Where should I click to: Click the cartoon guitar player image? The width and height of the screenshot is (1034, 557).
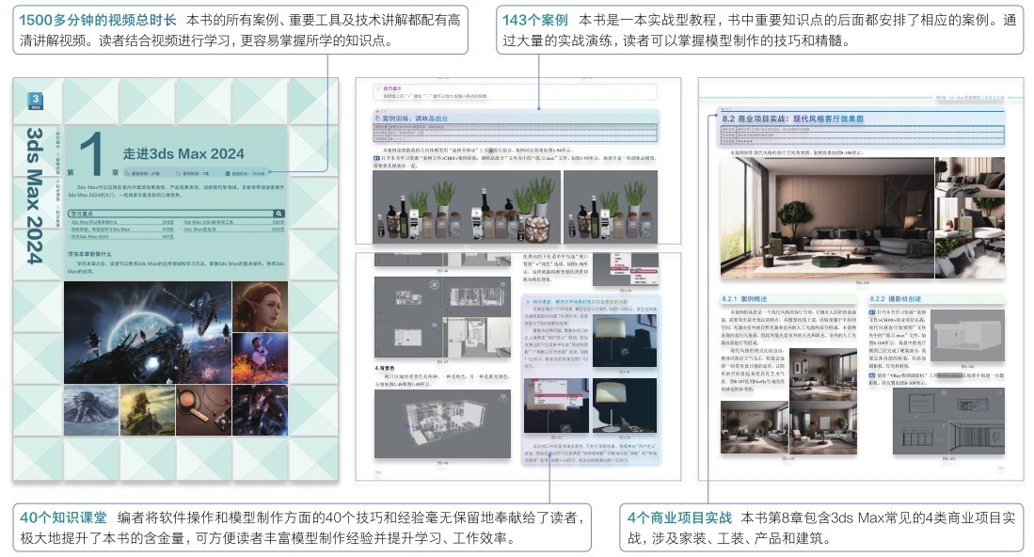(x=260, y=358)
